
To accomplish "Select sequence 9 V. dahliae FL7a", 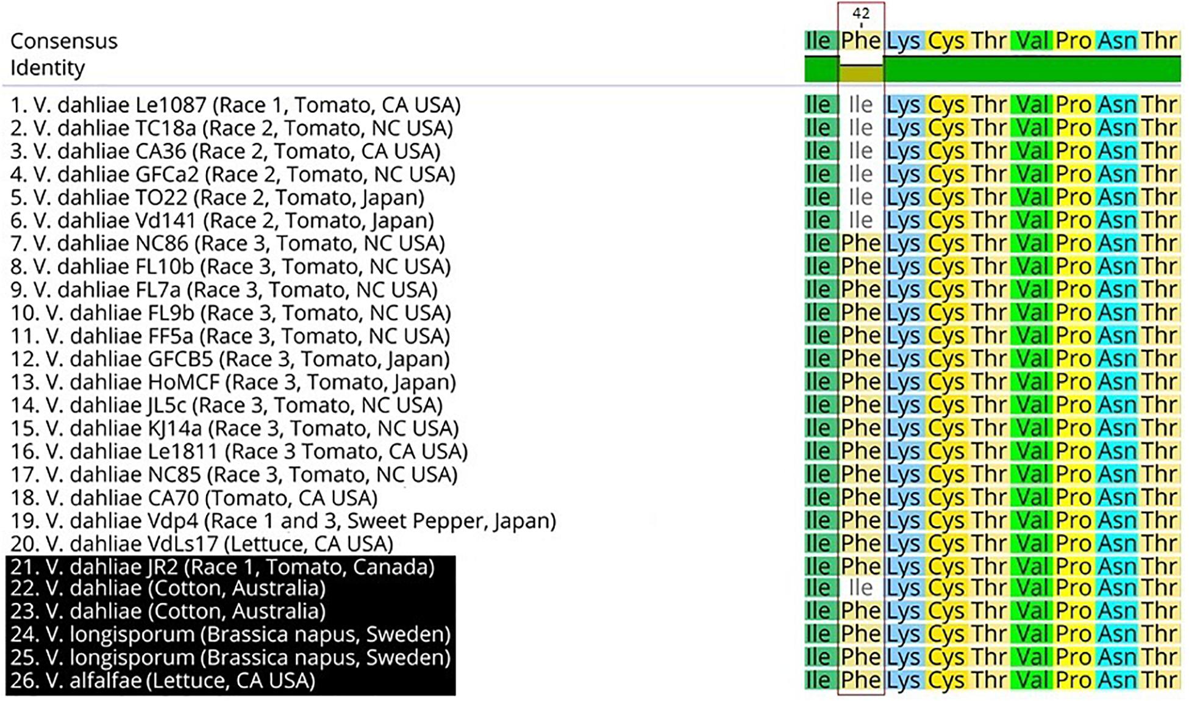I will [224, 290].
